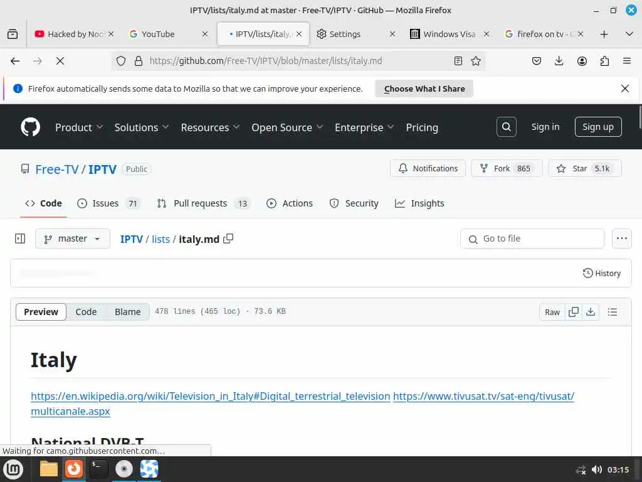
Task: Expand the Open Source navigation dropdown
Action: (x=287, y=127)
